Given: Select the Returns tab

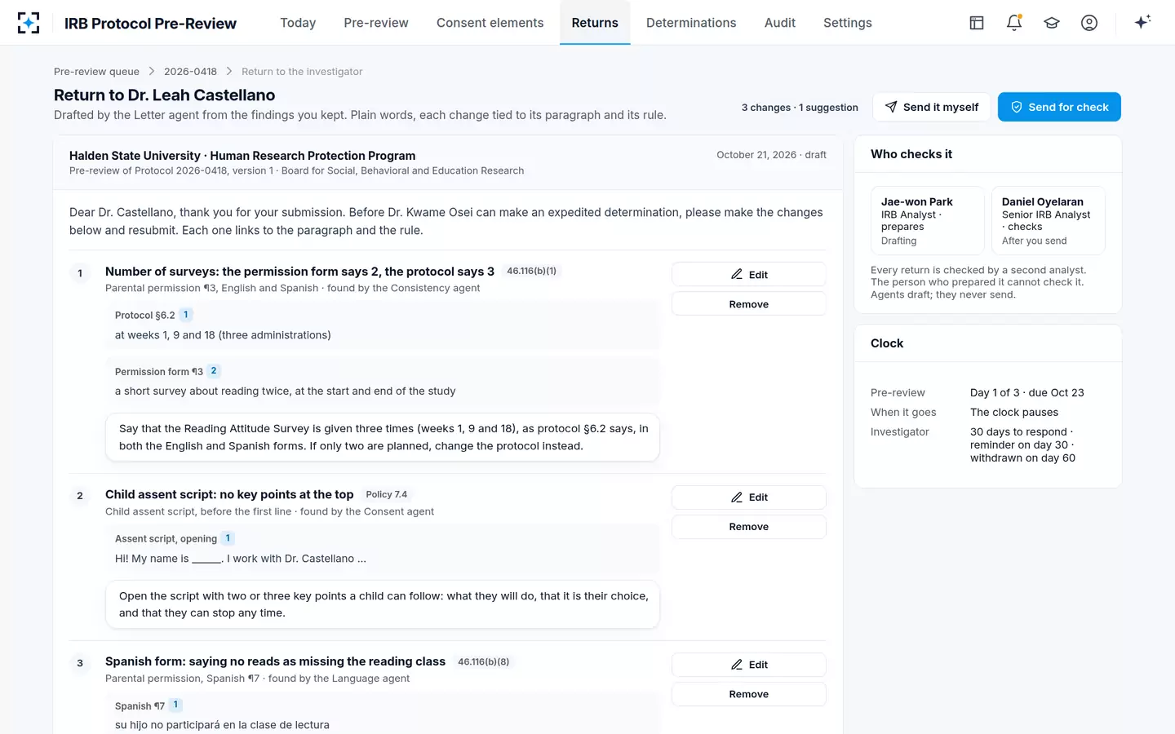Looking at the screenshot, I should pos(595,23).
